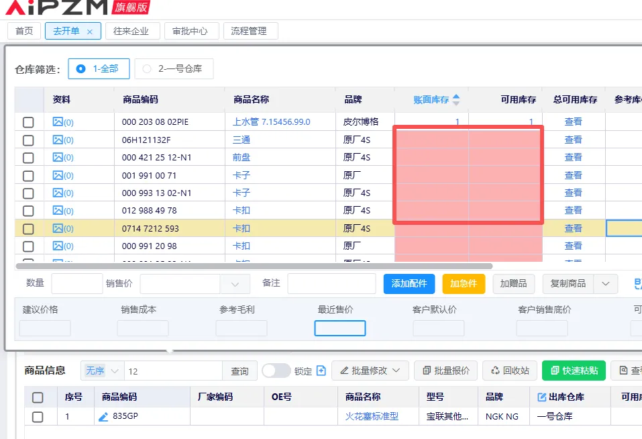Tick checkbox for 835GP row

[38, 417]
